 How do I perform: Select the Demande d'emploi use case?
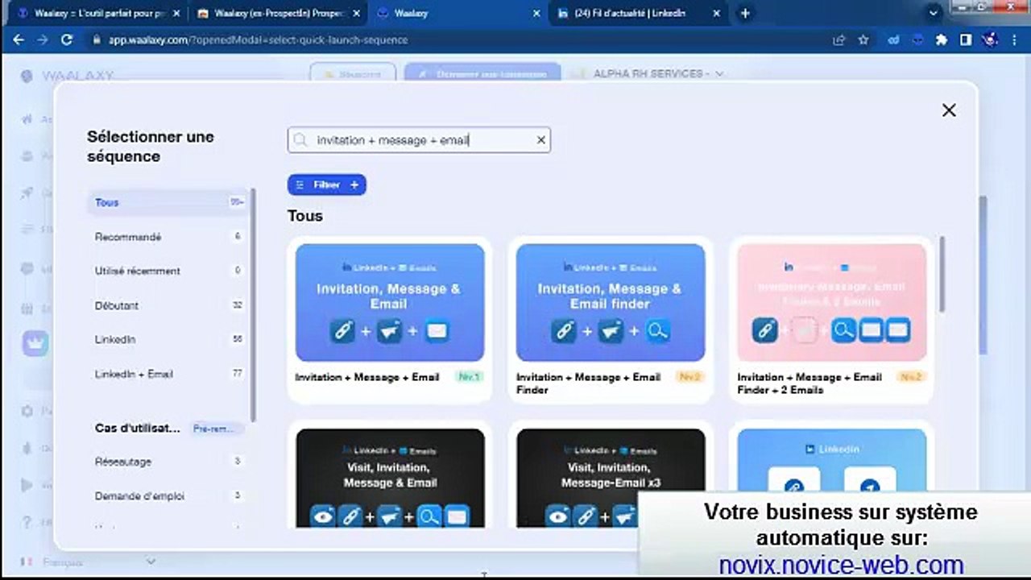[167, 496]
